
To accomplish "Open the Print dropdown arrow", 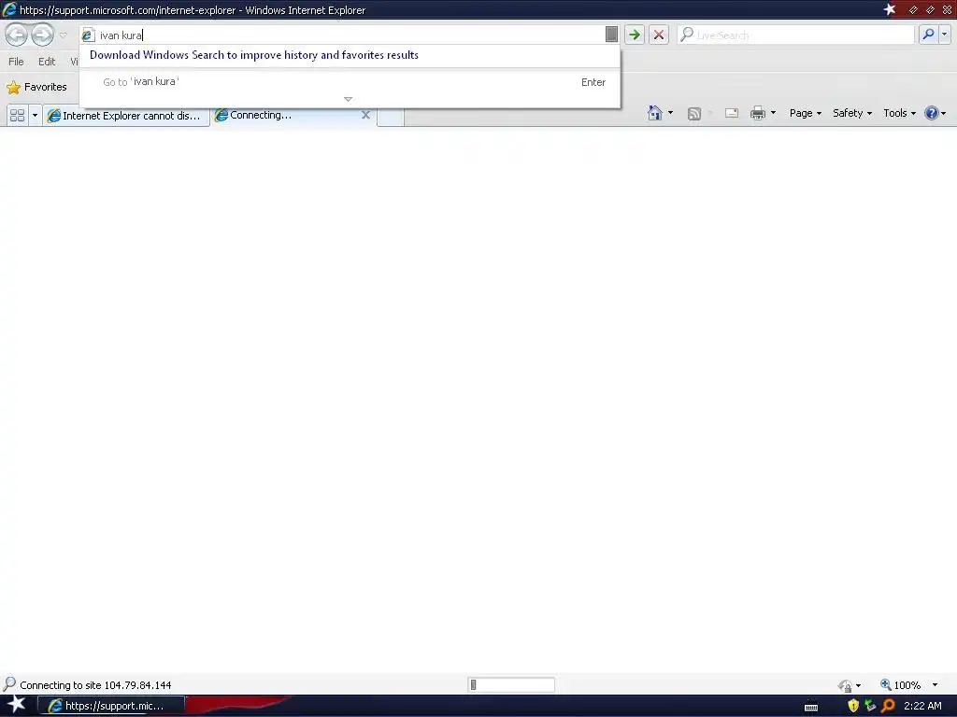I will click(x=773, y=113).
